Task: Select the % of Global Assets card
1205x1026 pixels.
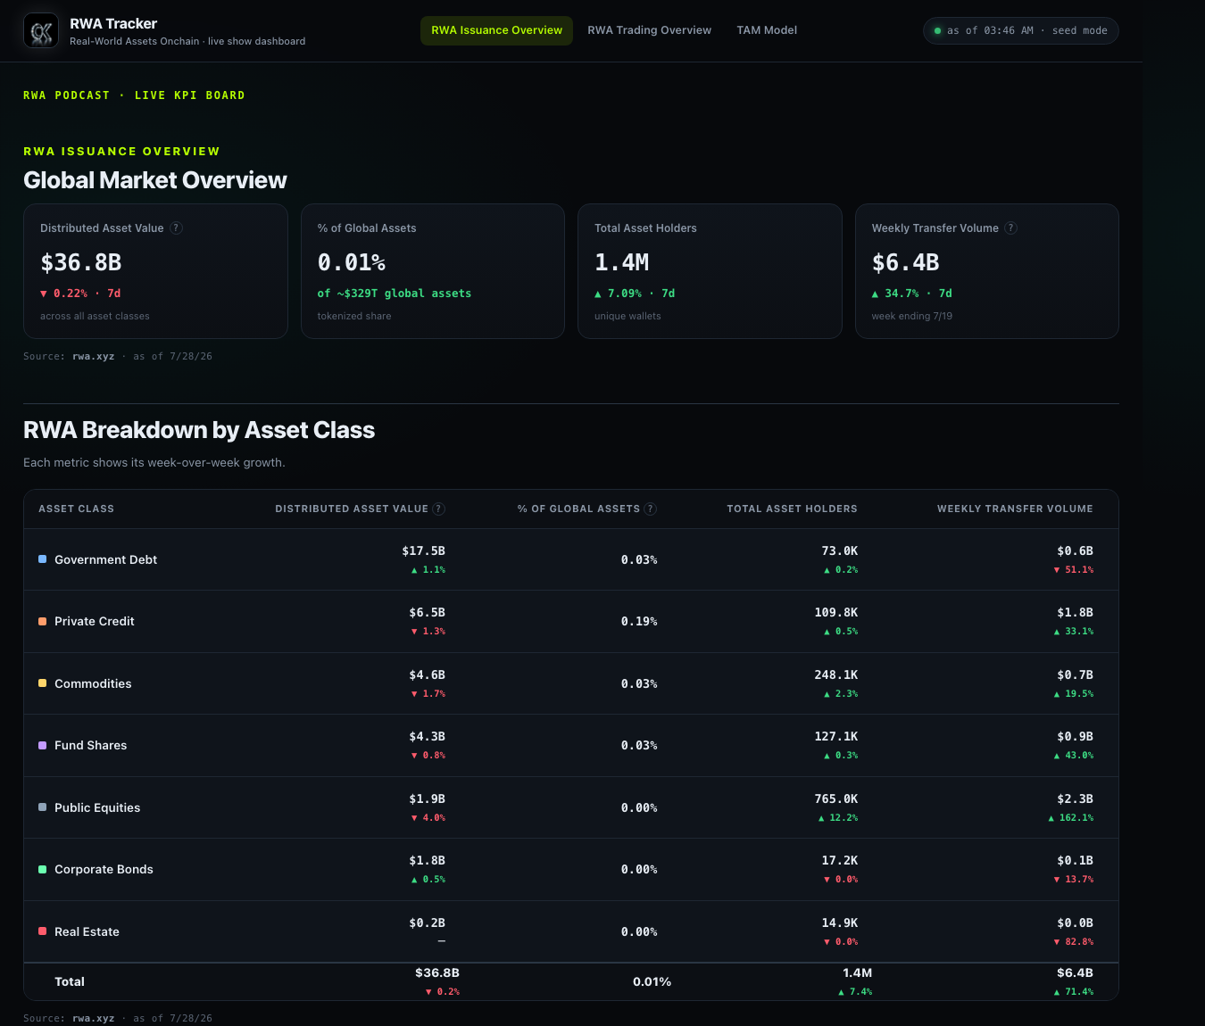Action: [x=433, y=271]
